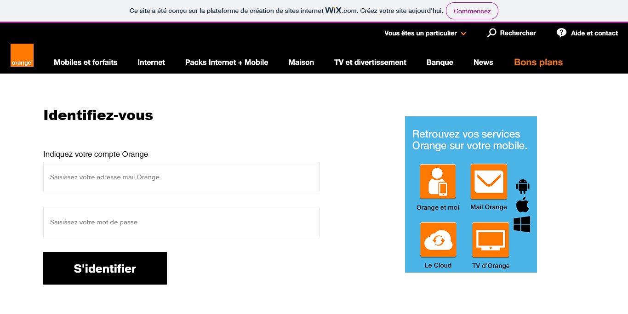Click the 'Mail Orange' label
Screen dimensions: 628x314
488,207
